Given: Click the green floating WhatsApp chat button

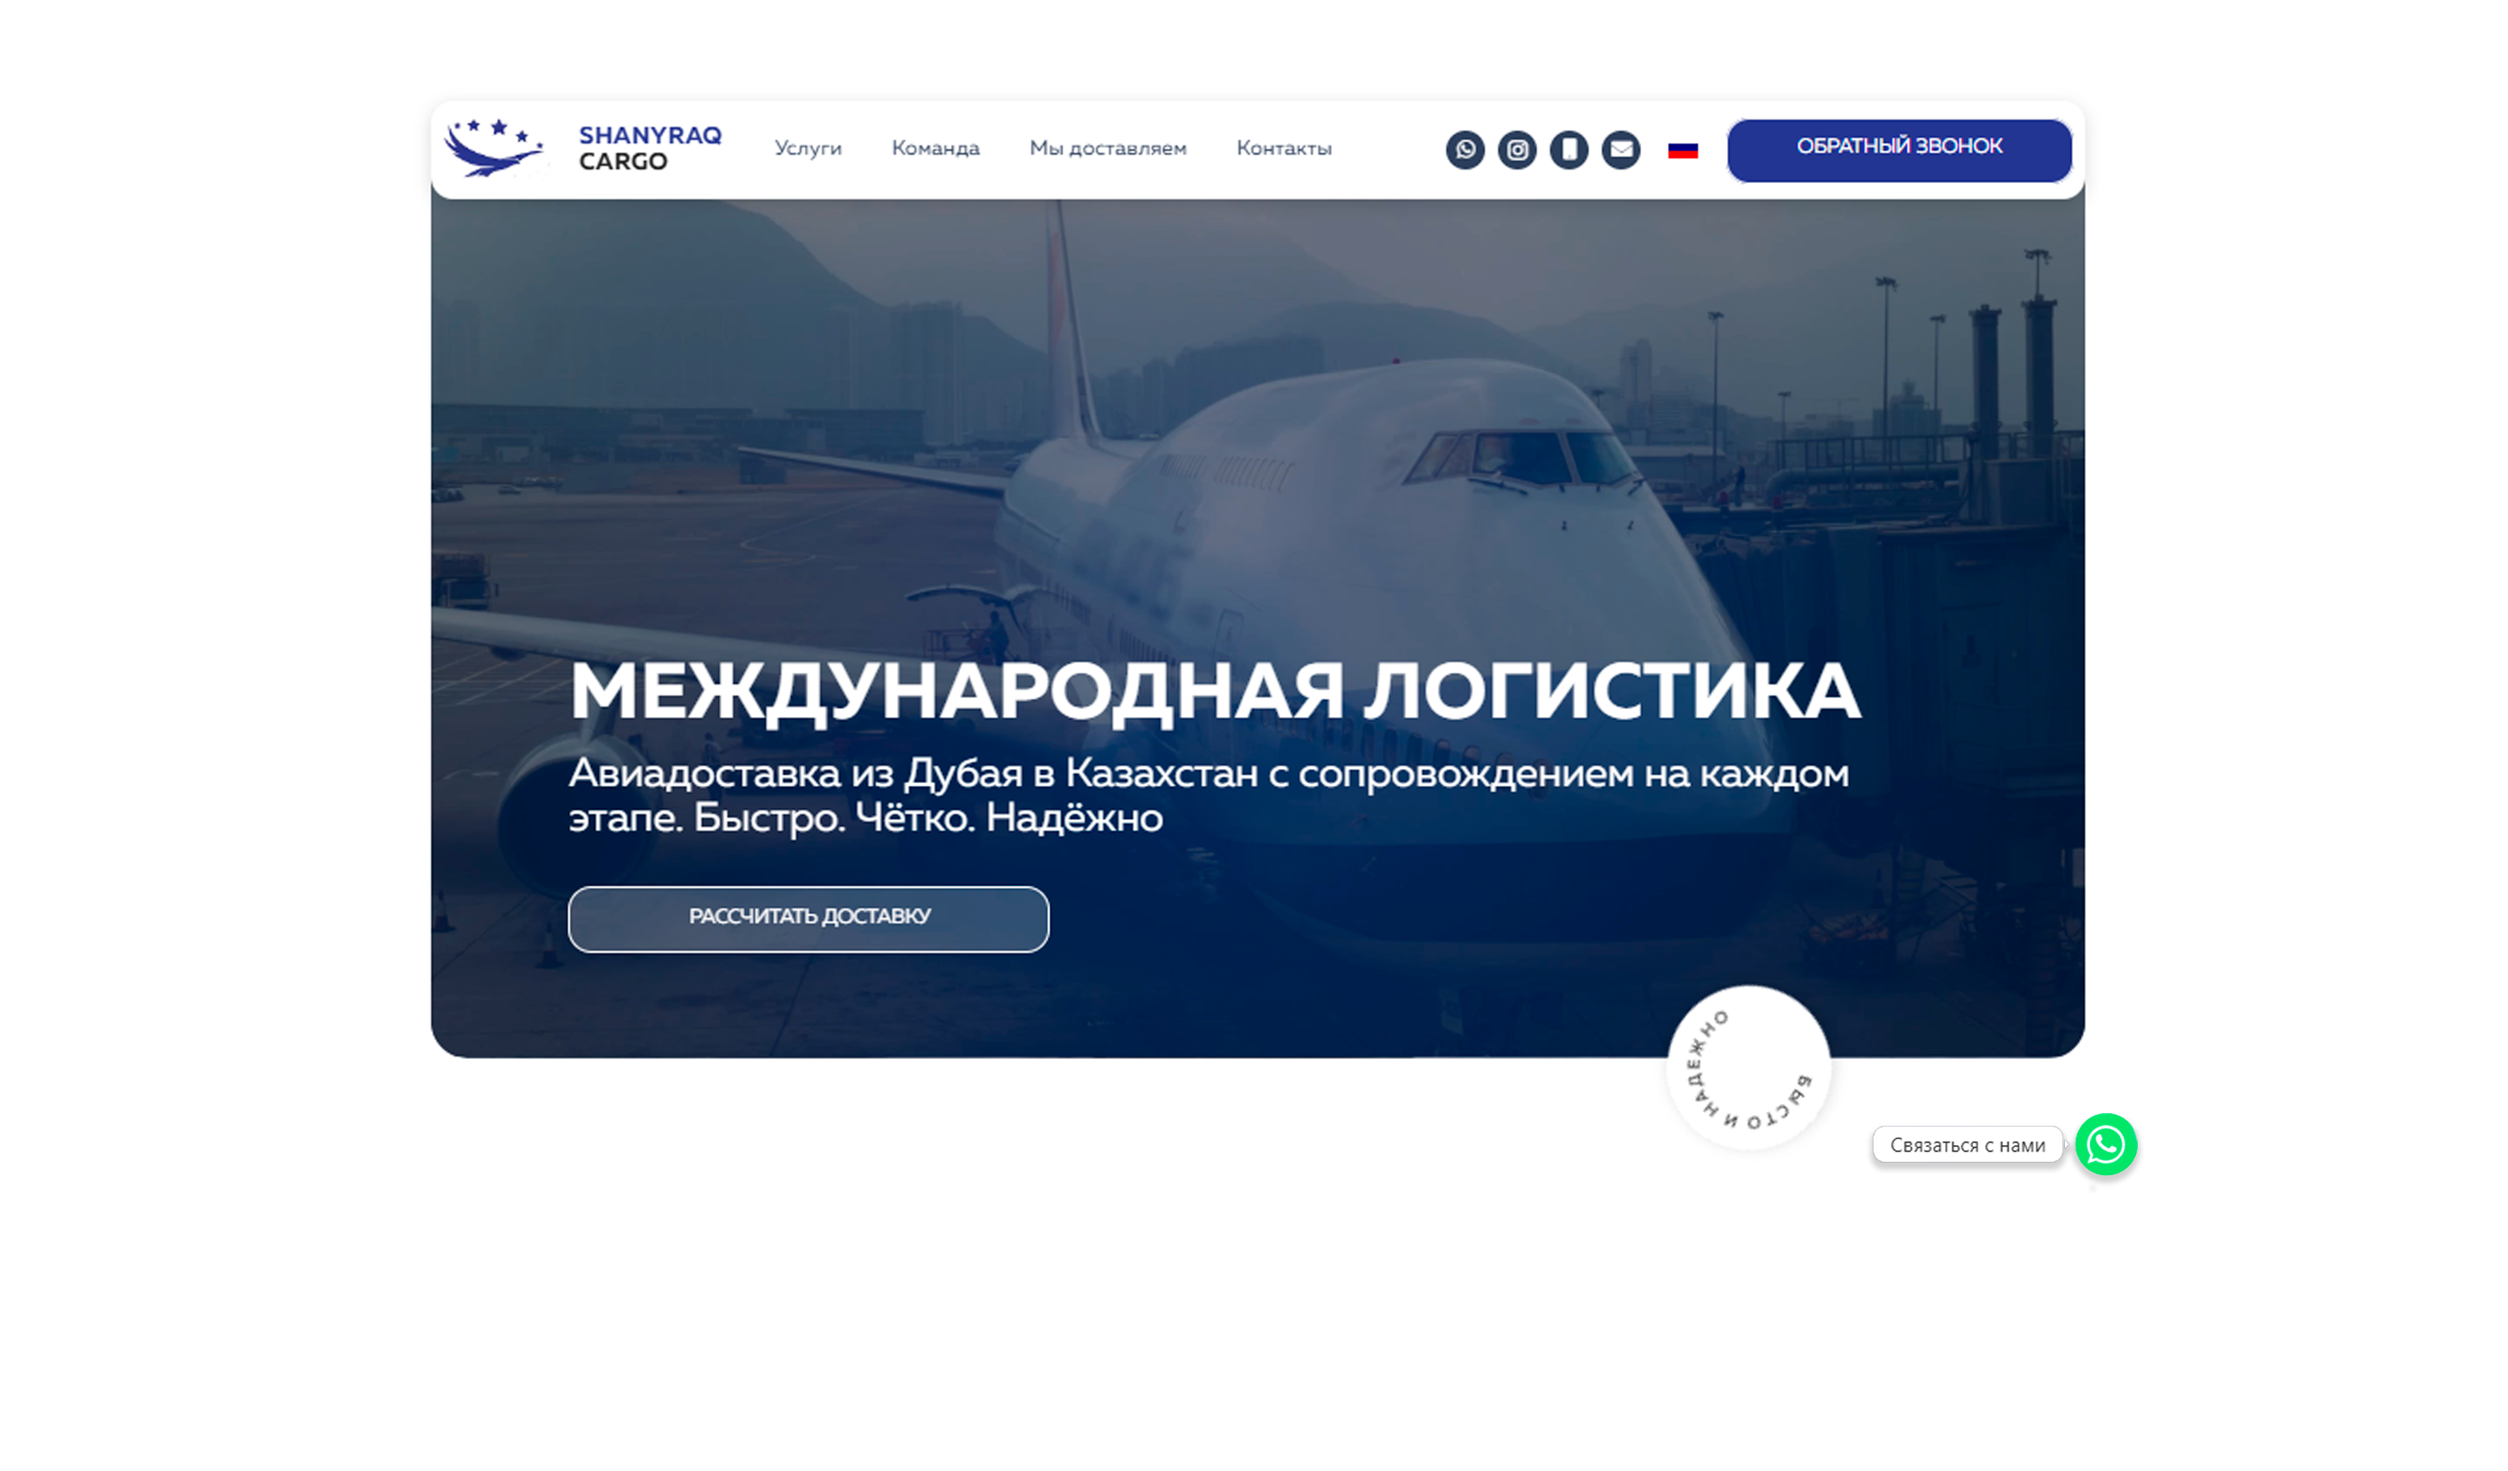Looking at the screenshot, I should click(2106, 1144).
